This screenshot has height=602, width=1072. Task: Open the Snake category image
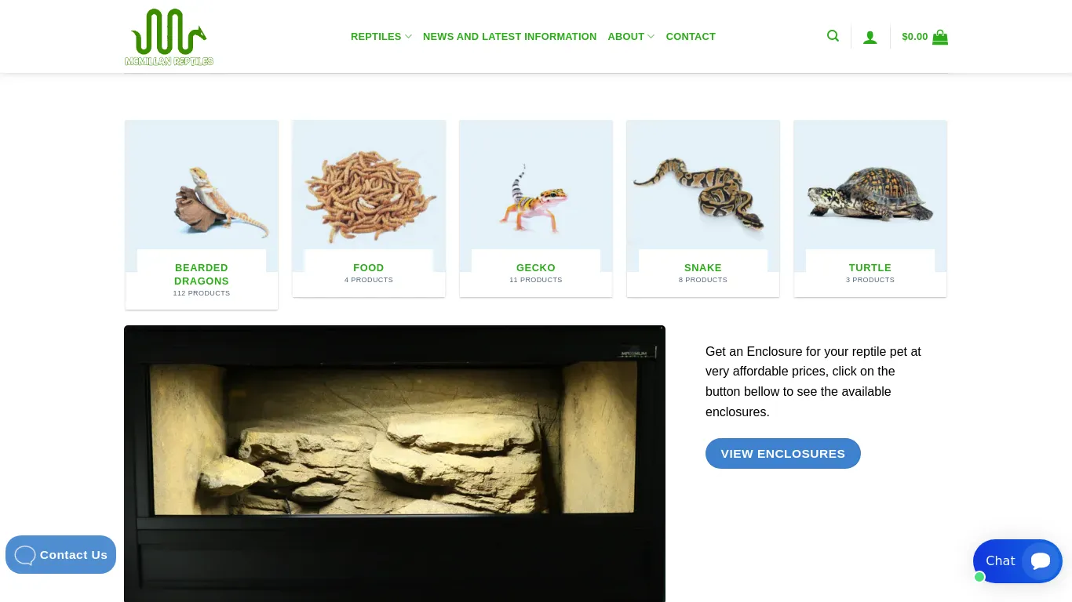[x=703, y=196]
